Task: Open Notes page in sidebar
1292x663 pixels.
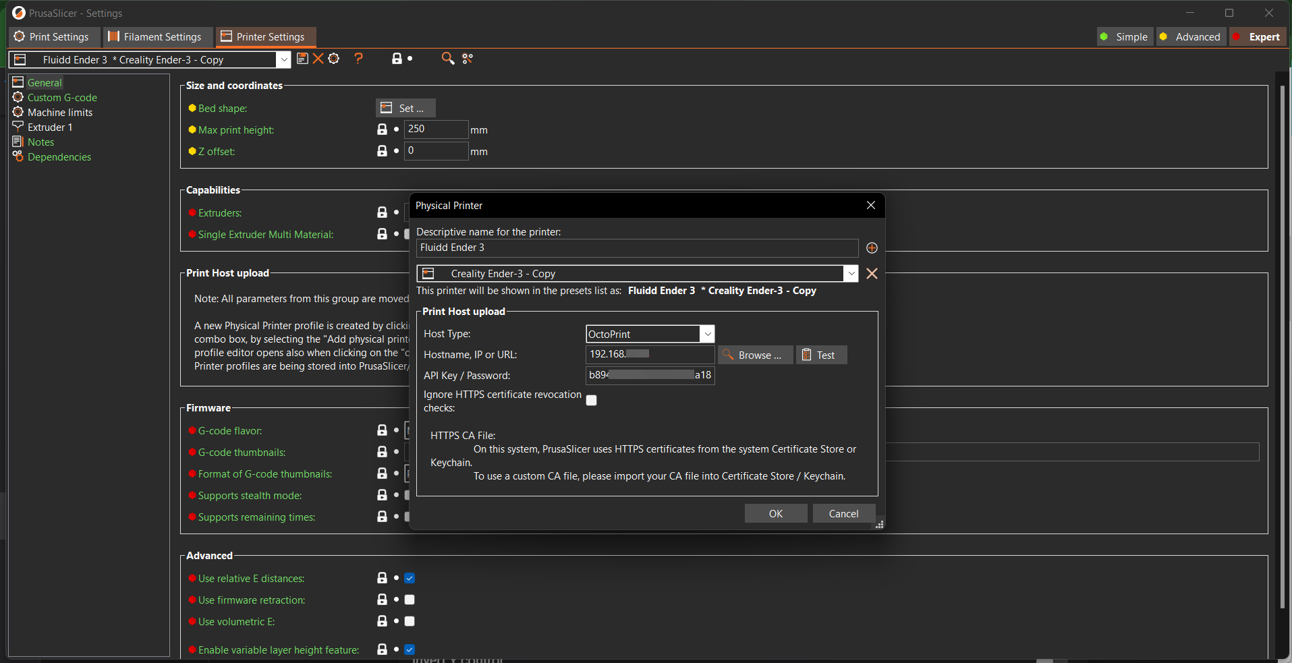Action: pyautogui.click(x=40, y=142)
